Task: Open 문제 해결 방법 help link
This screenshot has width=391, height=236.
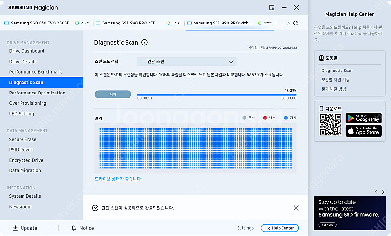Action: (x=333, y=89)
